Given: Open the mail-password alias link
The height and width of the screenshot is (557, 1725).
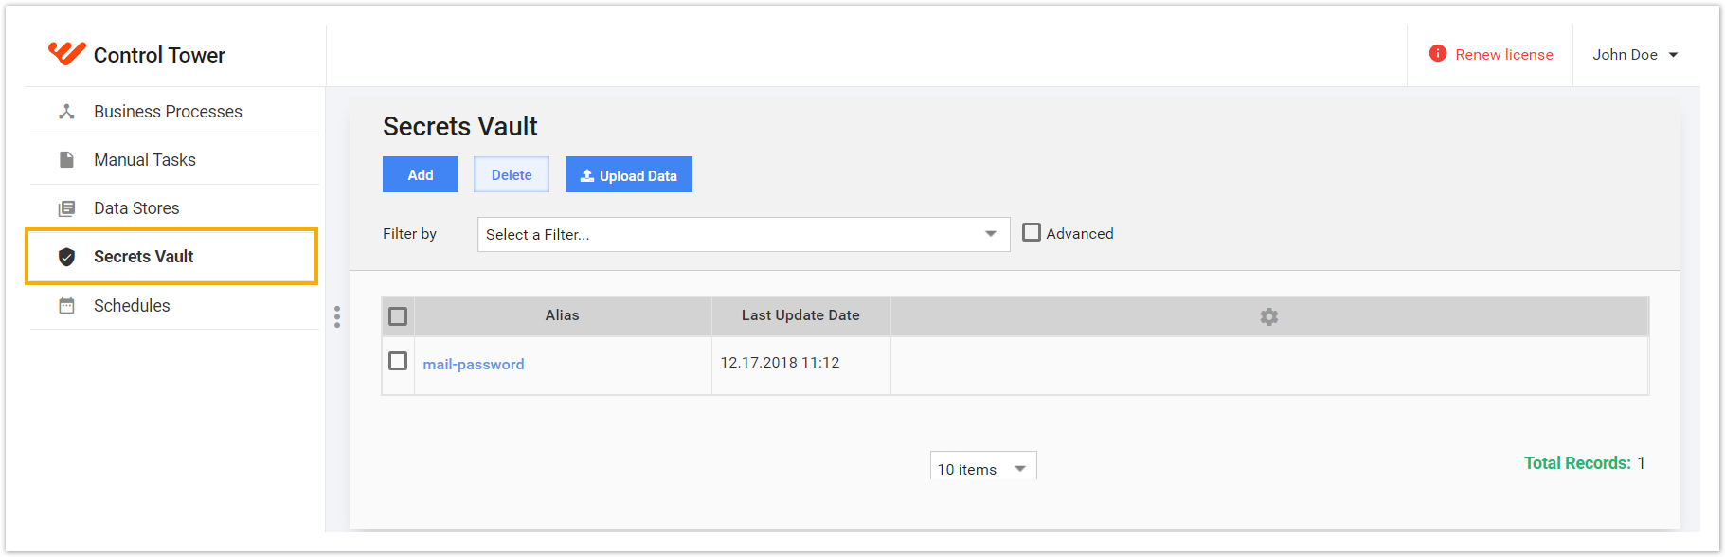Looking at the screenshot, I should coord(474,364).
